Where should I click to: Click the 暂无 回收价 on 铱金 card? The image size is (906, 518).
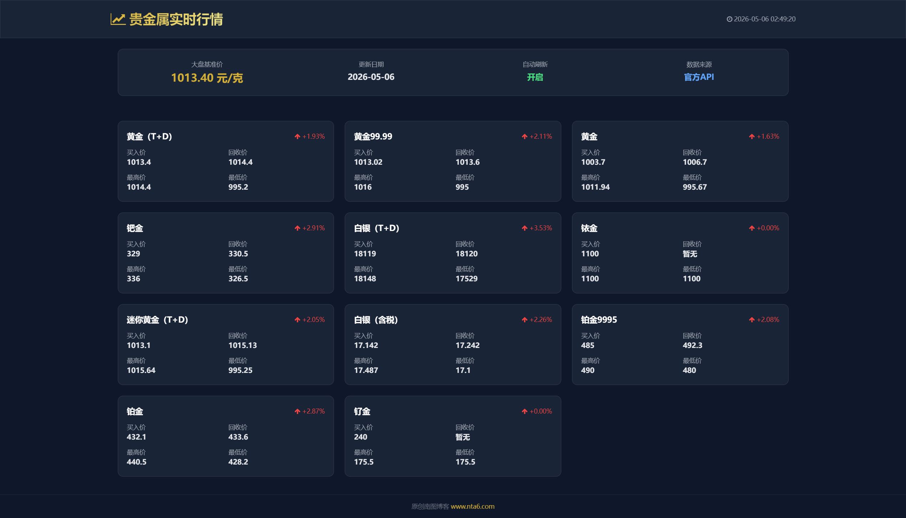tap(690, 254)
